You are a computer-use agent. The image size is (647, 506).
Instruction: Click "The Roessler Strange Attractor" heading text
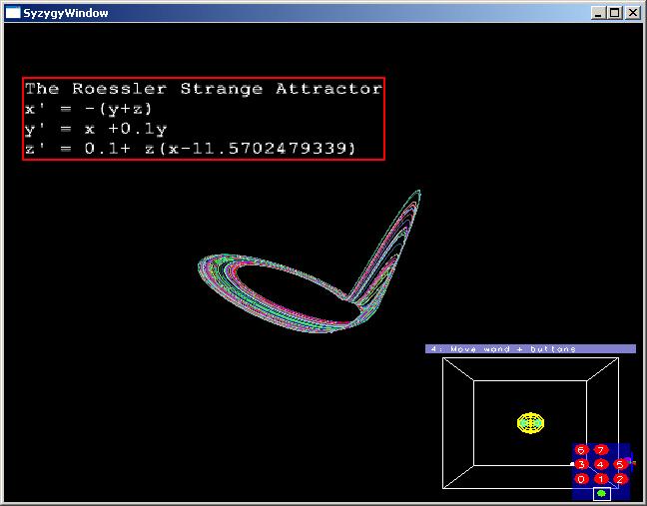[203, 89]
